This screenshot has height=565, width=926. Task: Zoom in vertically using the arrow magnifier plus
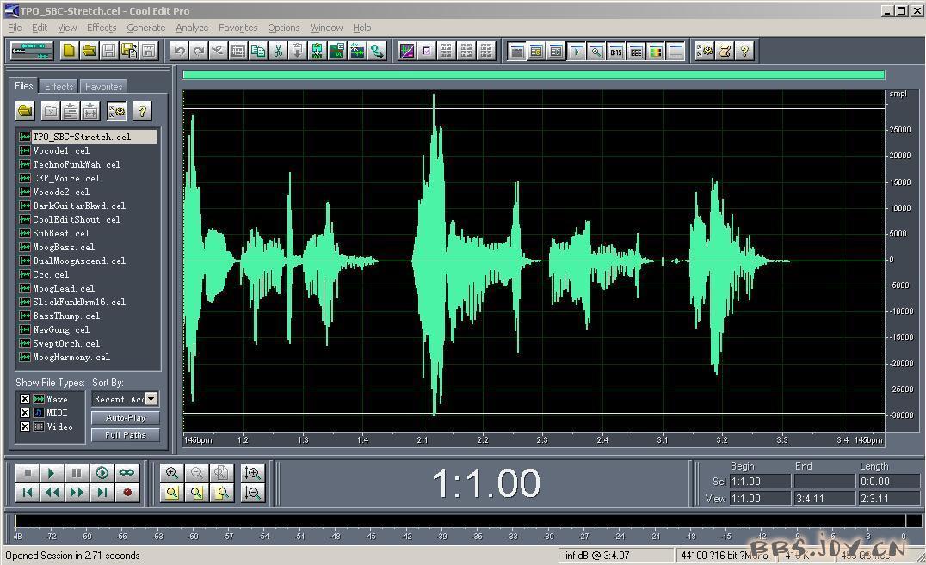[x=253, y=473]
